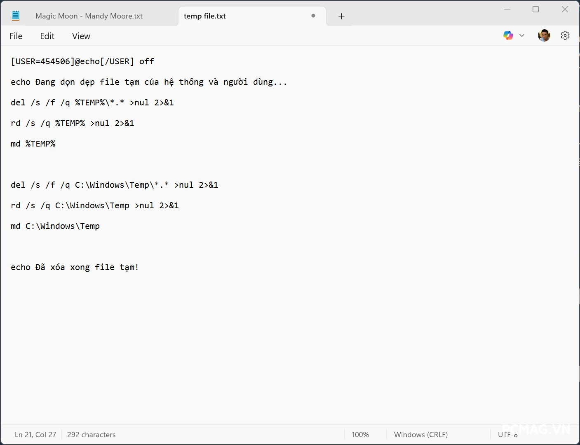Click the UTF-8 encoding indicator

pyautogui.click(x=507, y=435)
